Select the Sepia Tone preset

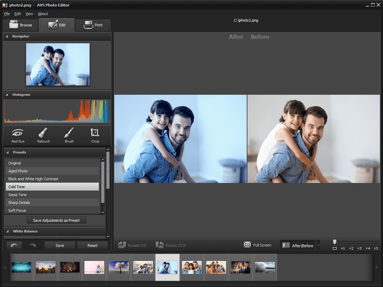coord(52,195)
